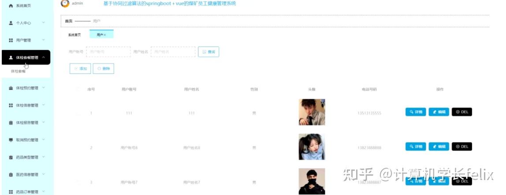Click the 体检报告管理 clipboard icon
This screenshot has width=506, height=195.
point(11,123)
